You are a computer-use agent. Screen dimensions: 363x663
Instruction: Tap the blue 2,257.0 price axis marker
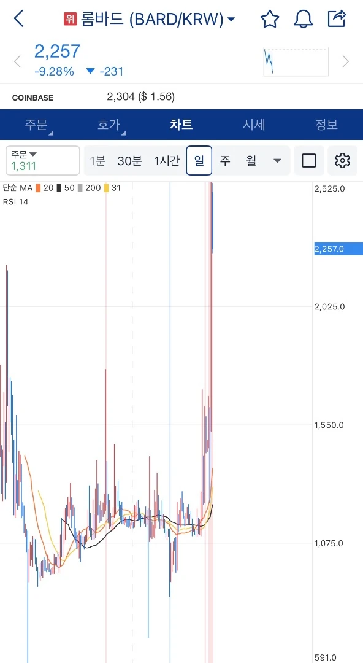point(338,249)
